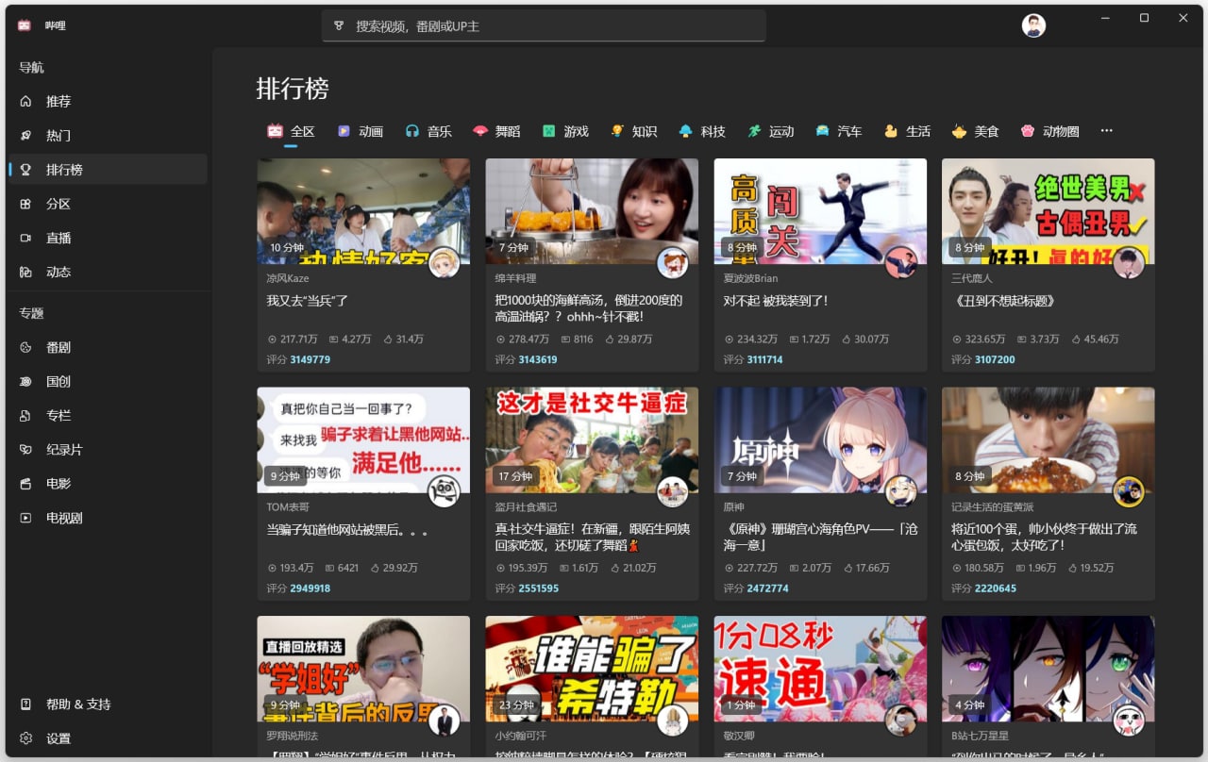Screen dimensions: 1208x762
Task: Open 帮助 & 支持
Action: [x=108, y=704]
